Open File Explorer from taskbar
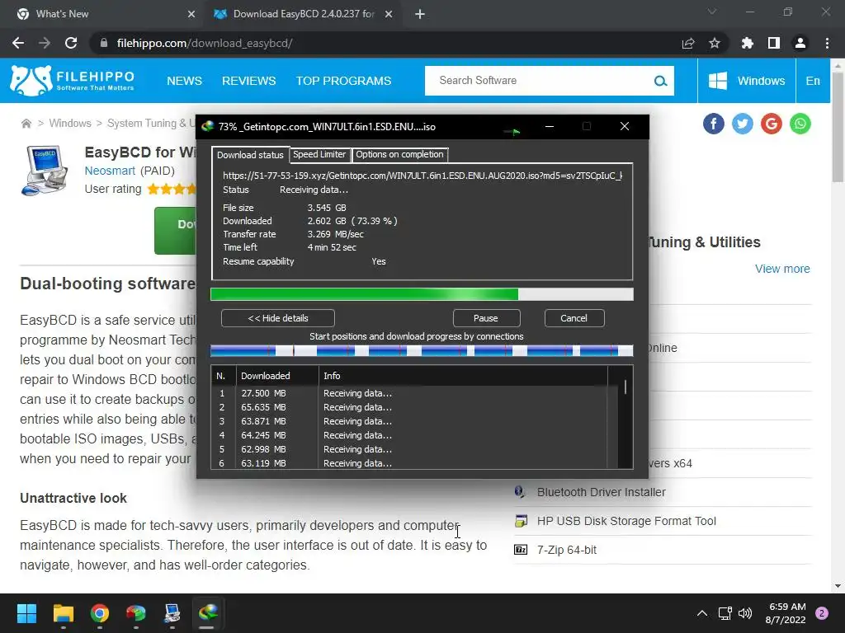 click(63, 613)
